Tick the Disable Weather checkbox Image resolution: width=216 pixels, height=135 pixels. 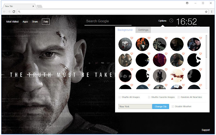[x=173, y=107]
